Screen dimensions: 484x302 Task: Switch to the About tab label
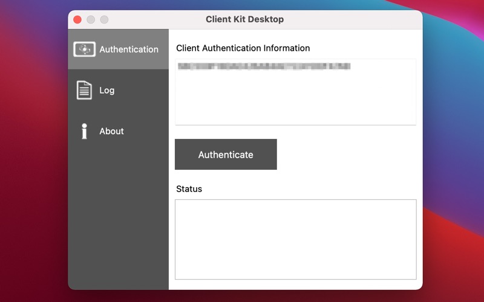pyautogui.click(x=111, y=131)
